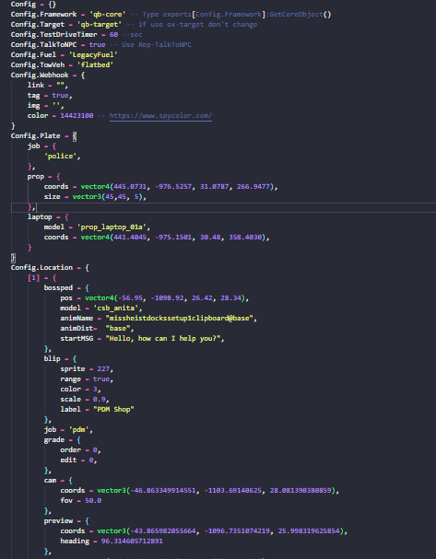Click the webhook color number 14423100

pyautogui.click(x=77, y=115)
